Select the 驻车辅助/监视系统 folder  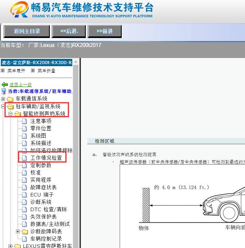(38, 106)
